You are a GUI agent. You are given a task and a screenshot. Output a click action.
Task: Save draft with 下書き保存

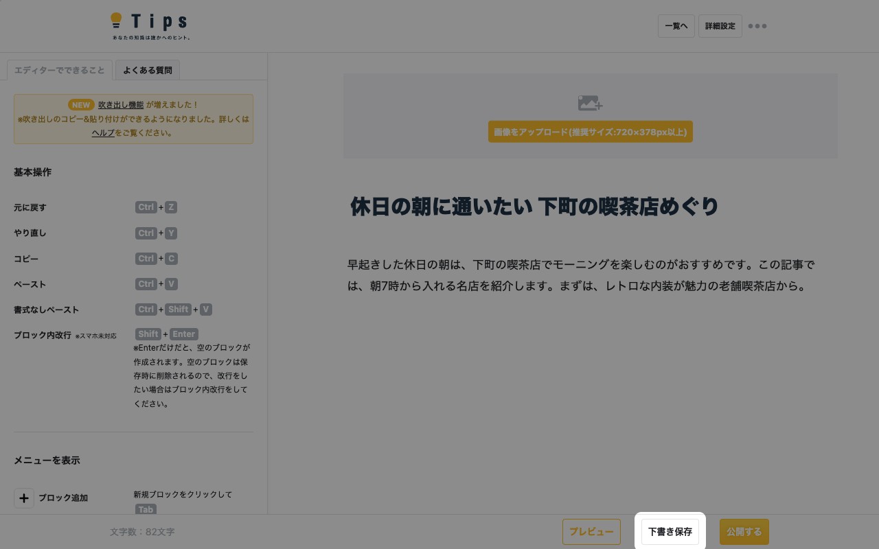670,532
